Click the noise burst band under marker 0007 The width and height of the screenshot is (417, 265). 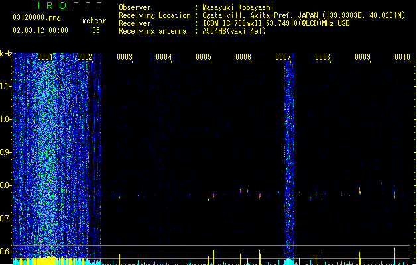tap(289, 160)
